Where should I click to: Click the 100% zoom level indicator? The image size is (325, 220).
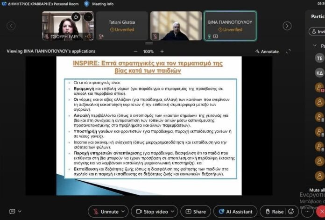[x=148, y=51]
